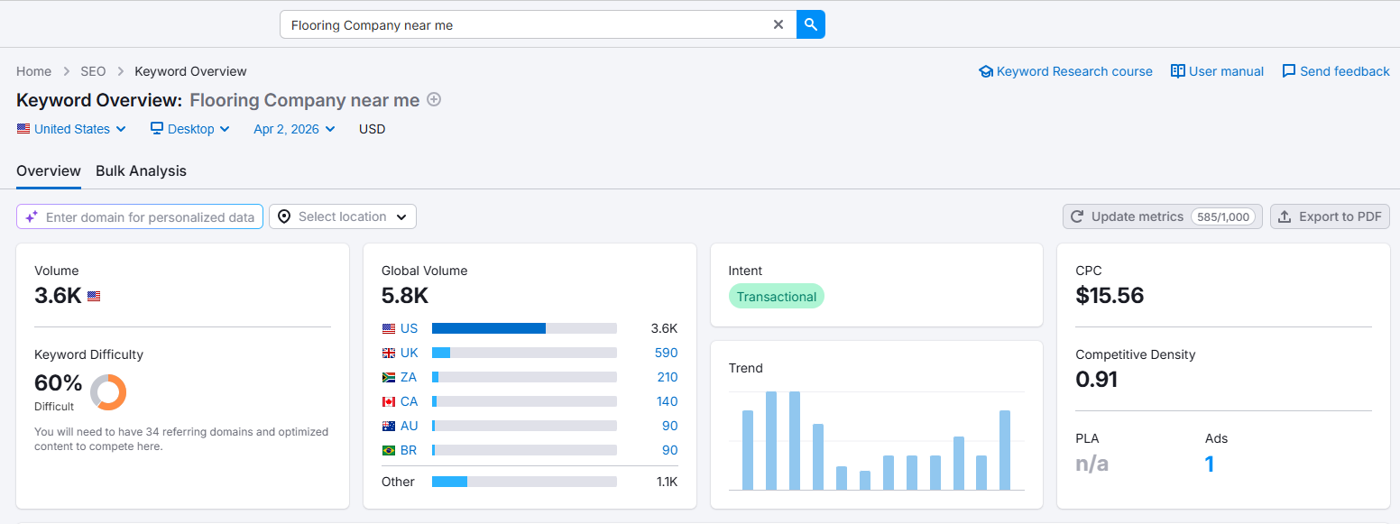Click the Send feedback flag icon
The image size is (1400, 524).
coord(1290,70)
